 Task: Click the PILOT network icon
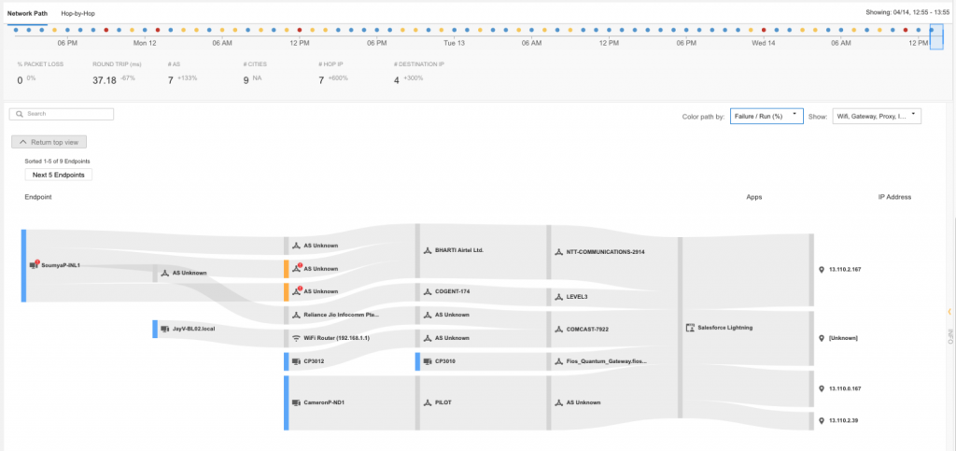[x=428, y=402]
